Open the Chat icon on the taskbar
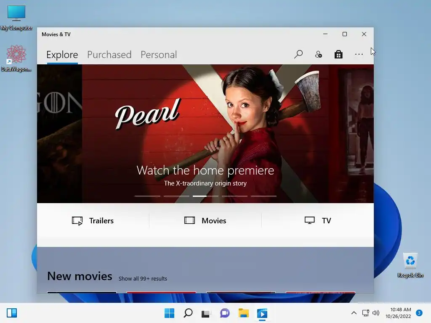 [225, 313]
